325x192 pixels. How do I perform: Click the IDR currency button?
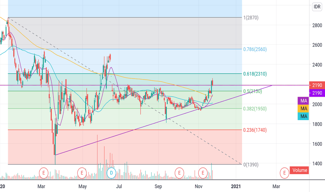click(x=317, y=7)
